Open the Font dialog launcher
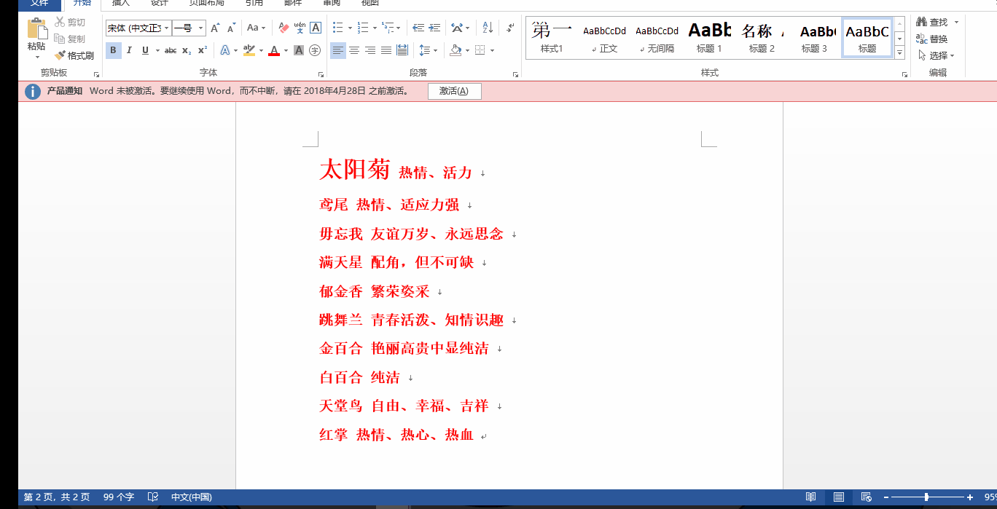 [321, 74]
